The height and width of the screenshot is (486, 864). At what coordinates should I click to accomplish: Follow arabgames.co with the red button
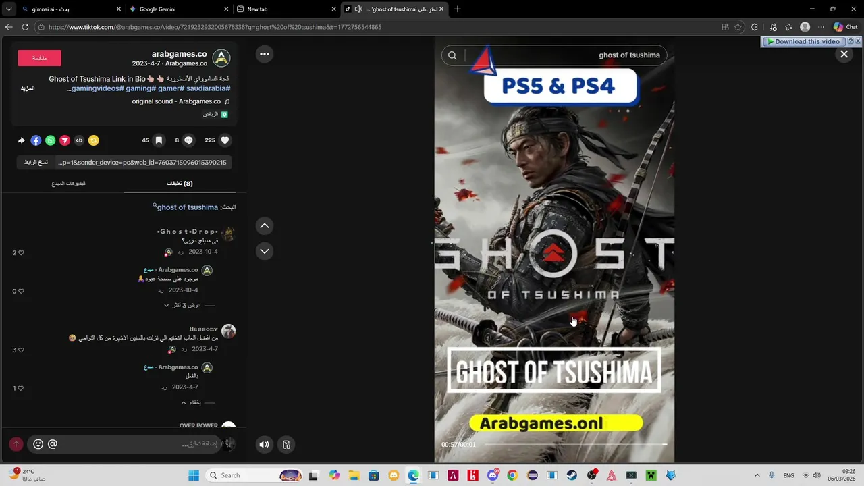(x=39, y=58)
